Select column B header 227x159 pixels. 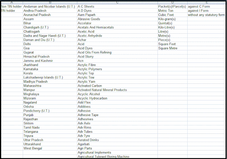(50, 2)
